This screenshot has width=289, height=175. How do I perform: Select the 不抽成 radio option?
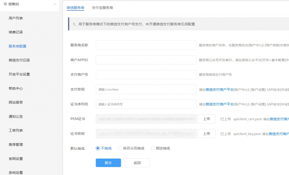98,148
